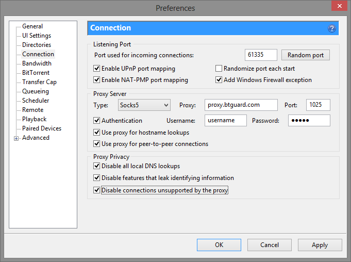351x262 pixels.
Task: Enable Randomize port each start
Action: pos(219,69)
